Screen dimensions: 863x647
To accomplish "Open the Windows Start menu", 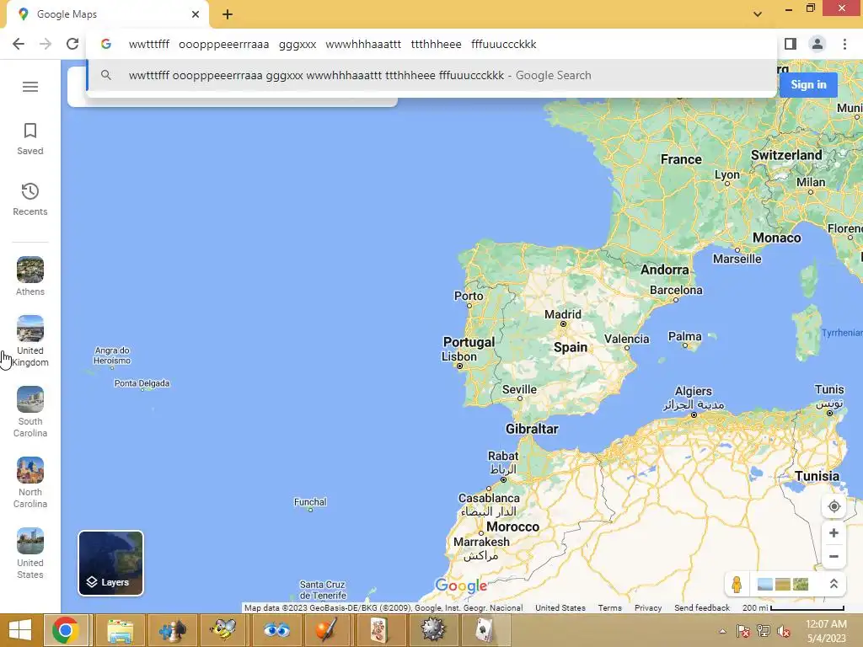I will [x=20, y=630].
